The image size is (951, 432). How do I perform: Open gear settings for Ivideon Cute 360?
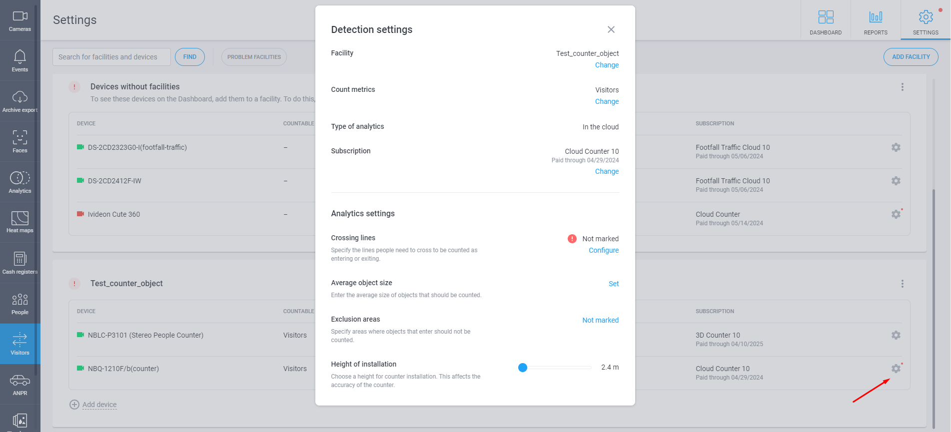896,214
